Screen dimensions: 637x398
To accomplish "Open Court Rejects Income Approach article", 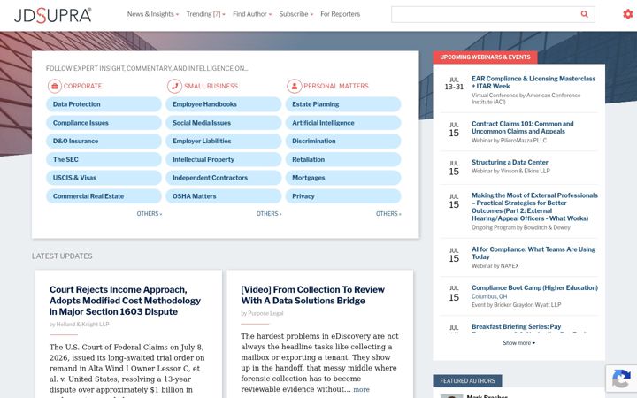I will [125, 301].
